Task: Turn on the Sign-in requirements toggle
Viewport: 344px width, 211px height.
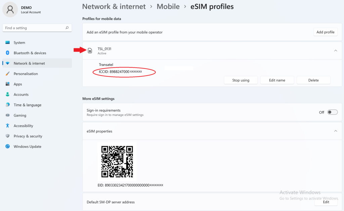Action: (332, 112)
